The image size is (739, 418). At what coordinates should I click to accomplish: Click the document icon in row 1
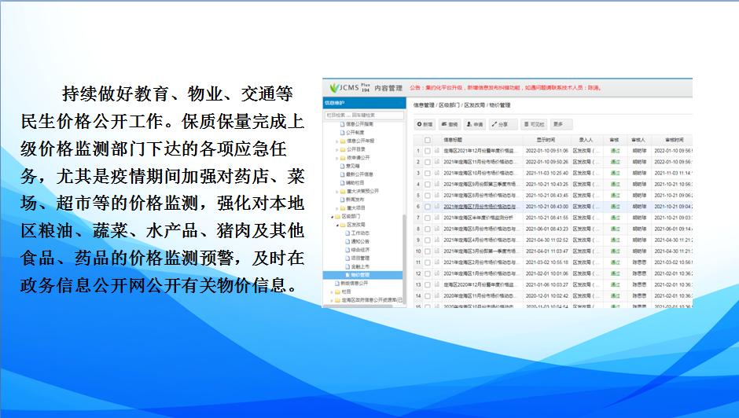coord(437,150)
